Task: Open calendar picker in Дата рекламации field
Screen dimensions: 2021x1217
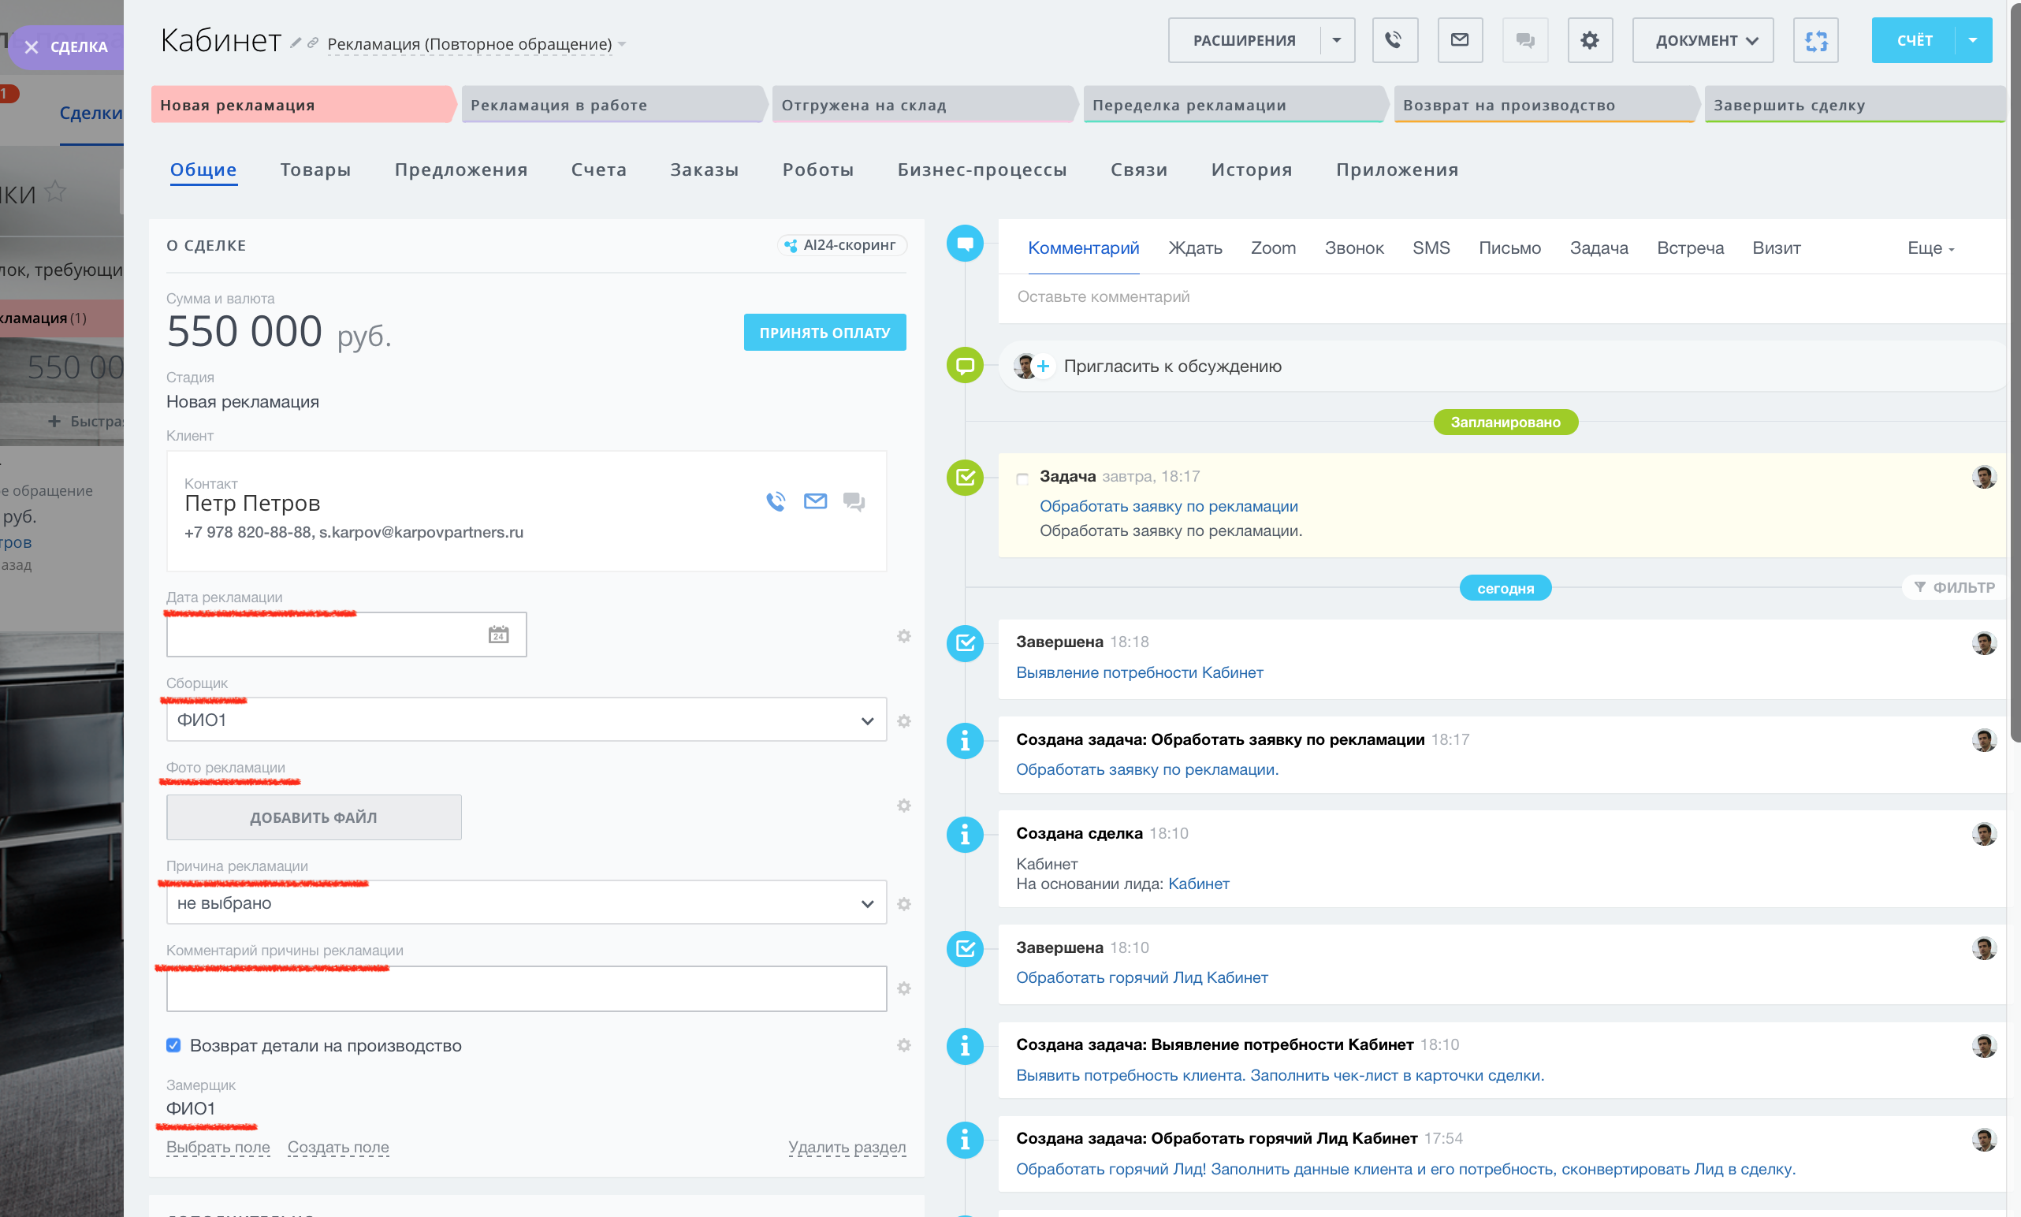Action: tap(498, 635)
